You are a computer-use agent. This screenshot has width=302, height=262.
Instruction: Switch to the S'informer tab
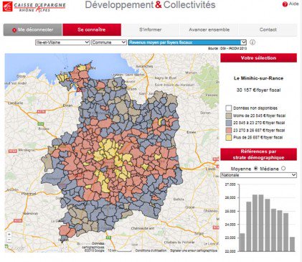(151, 30)
